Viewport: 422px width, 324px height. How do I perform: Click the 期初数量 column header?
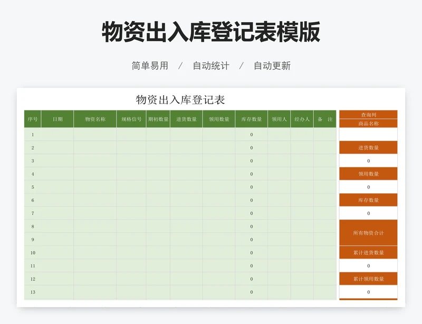158,119
